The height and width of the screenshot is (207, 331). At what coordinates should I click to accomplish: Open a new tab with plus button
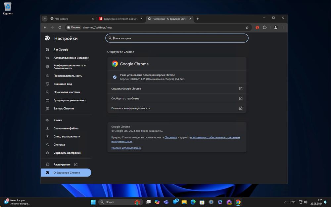tap(197, 19)
